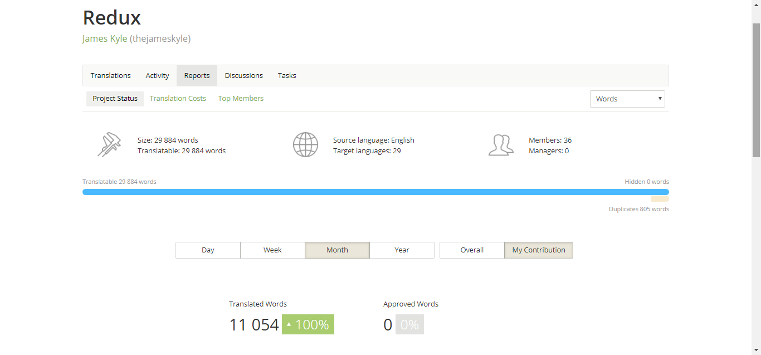The image size is (761, 355).
Task: Click the beige duplicates bar segment
Action: [x=660, y=198]
